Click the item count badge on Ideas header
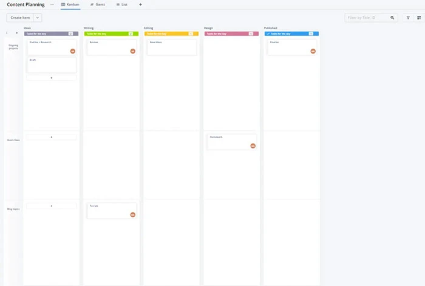Screen dimensions: 425x286 71,33
